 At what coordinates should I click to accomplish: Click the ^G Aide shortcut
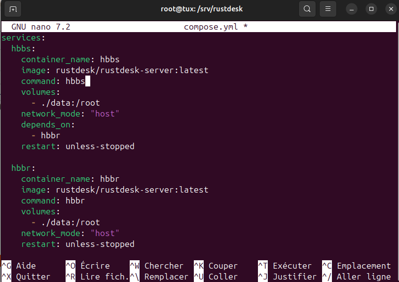click(19, 266)
